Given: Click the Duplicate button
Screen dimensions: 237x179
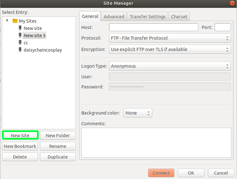Looking at the screenshot, I should (x=58, y=157).
